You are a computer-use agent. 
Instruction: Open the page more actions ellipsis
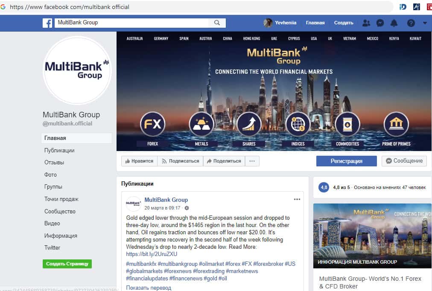252,161
